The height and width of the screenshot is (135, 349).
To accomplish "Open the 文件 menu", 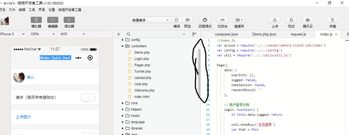I will click(12, 10).
